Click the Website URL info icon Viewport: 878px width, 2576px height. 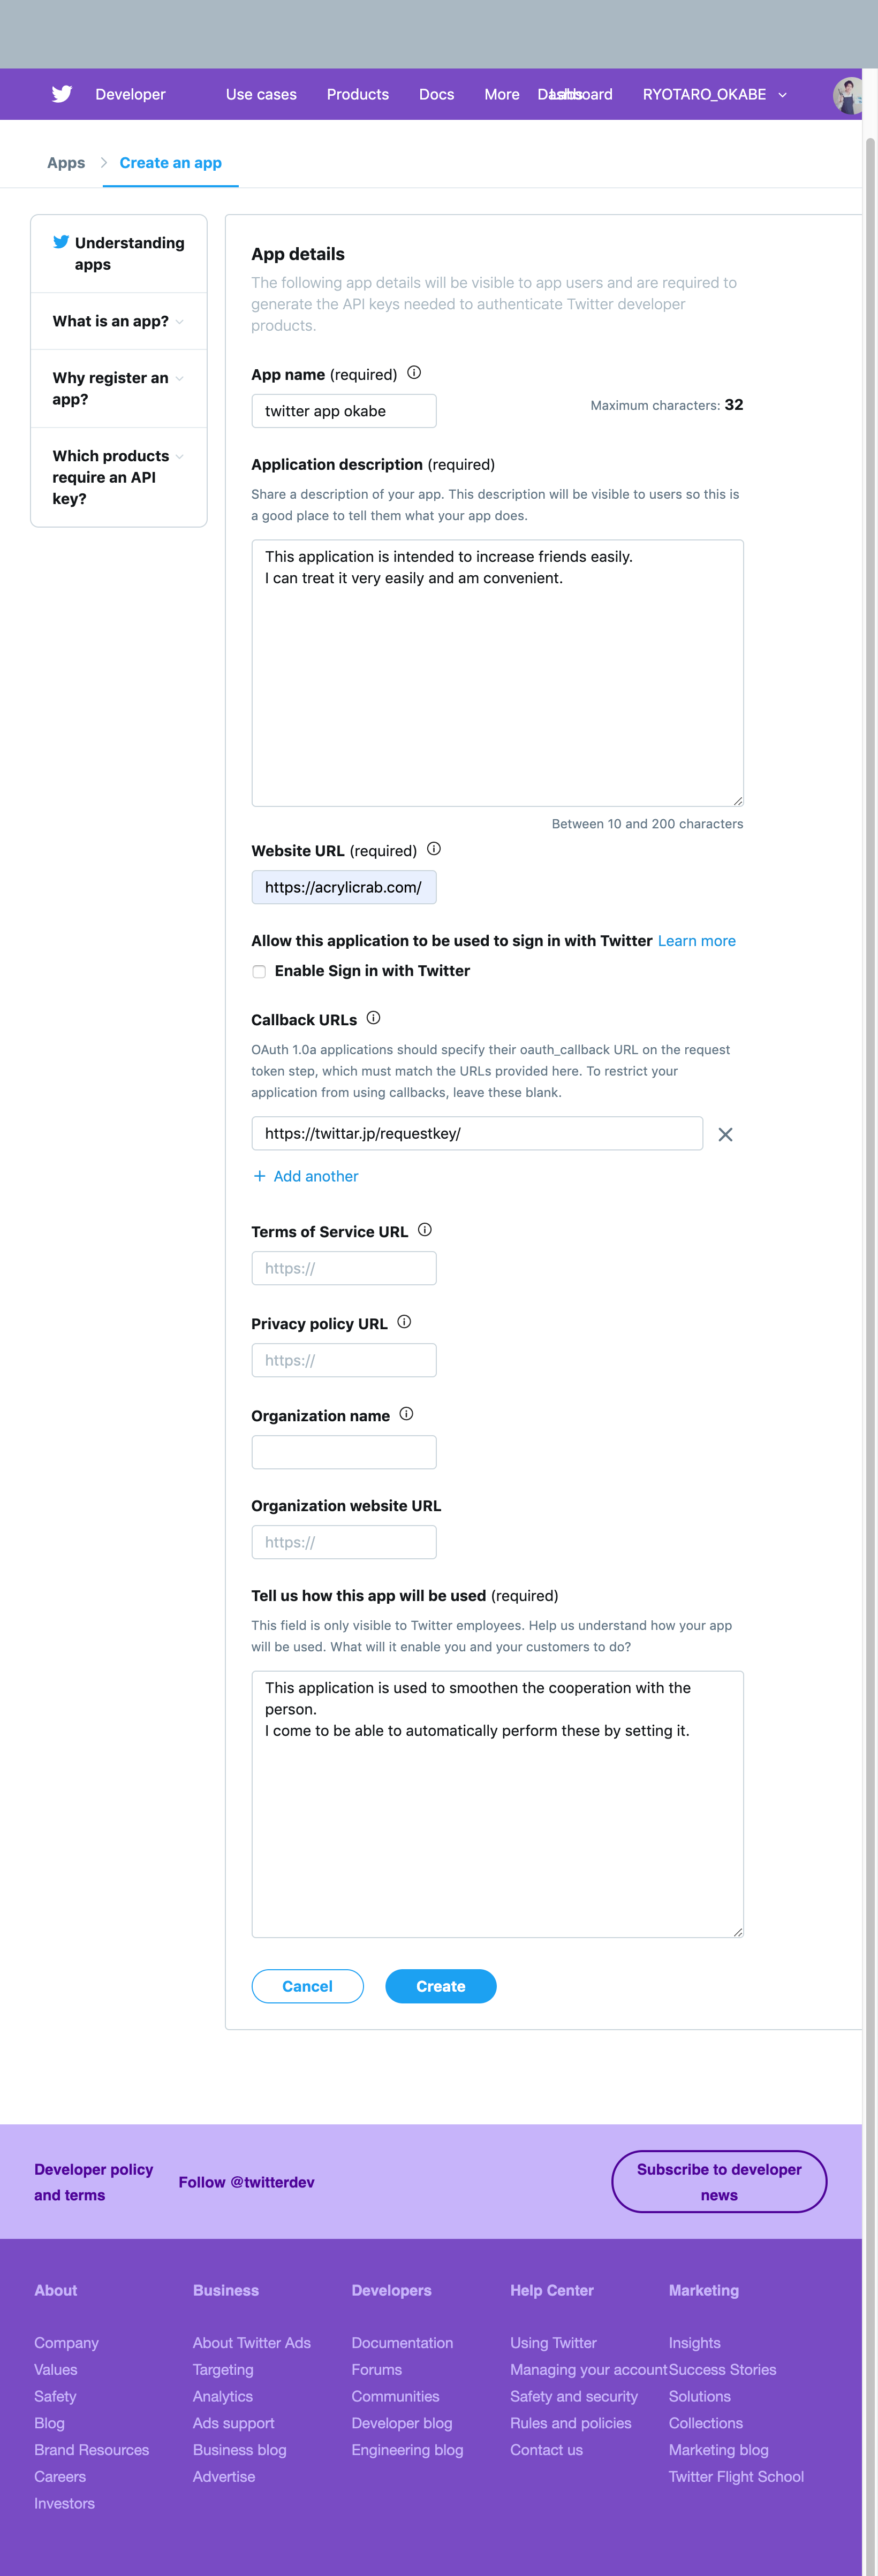(x=434, y=849)
